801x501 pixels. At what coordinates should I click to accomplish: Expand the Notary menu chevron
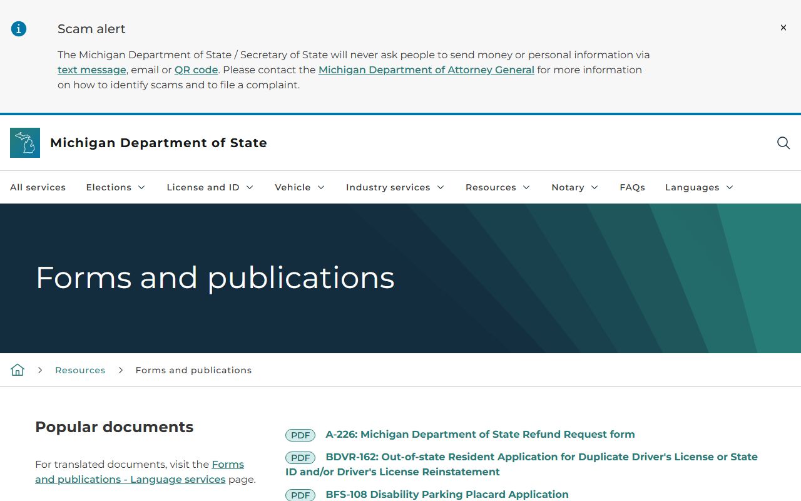click(594, 187)
